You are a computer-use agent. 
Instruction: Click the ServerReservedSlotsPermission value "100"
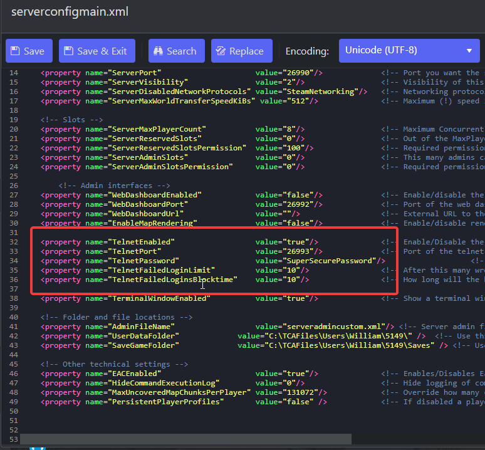[294, 148]
